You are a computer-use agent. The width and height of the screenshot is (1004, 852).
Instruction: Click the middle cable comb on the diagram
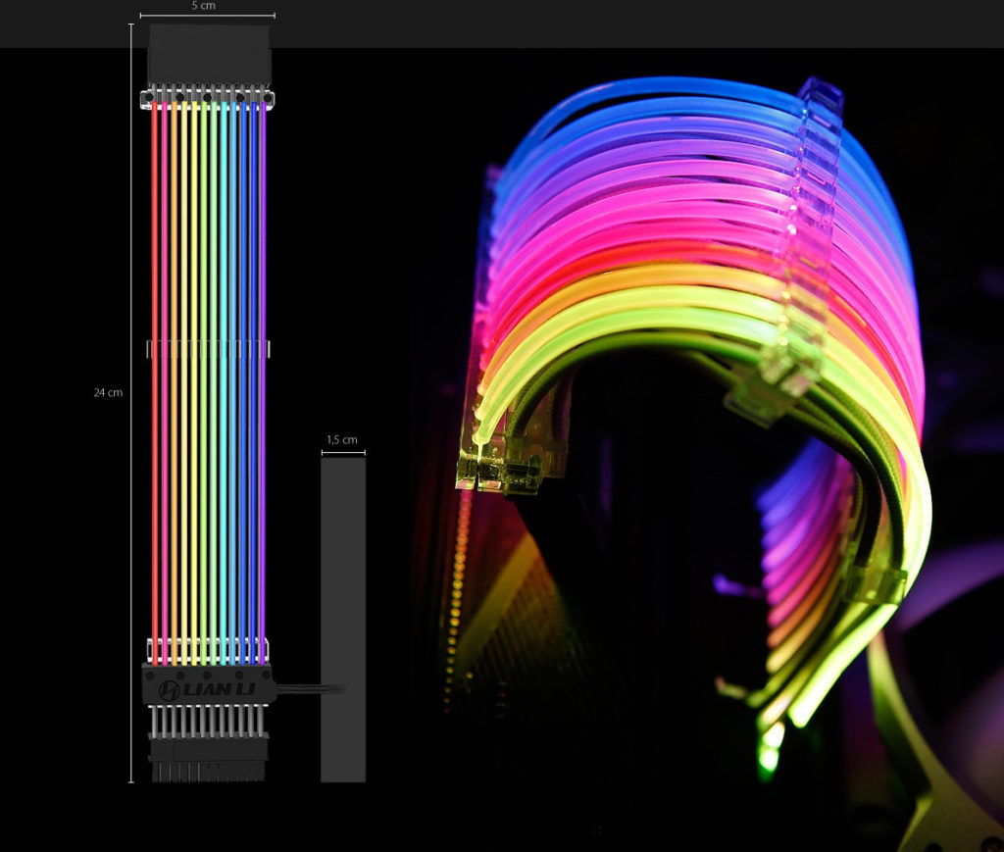208,349
